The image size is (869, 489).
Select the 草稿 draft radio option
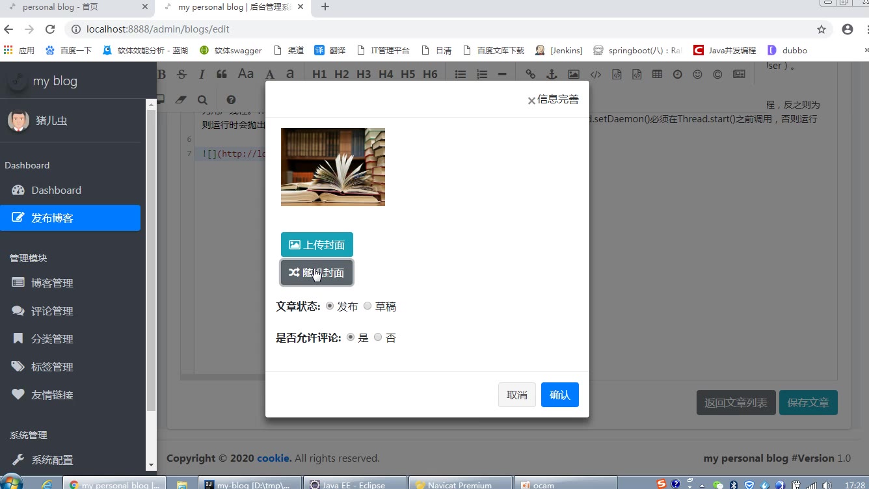(368, 306)
